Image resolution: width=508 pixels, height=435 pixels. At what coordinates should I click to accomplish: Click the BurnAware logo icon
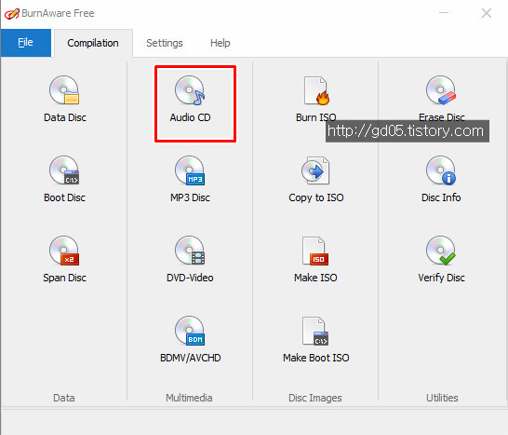[x=12, y=14]
